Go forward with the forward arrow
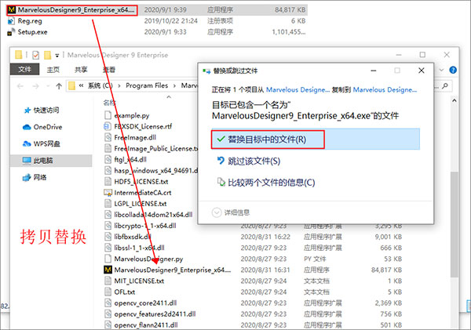 tap(36, 86)
